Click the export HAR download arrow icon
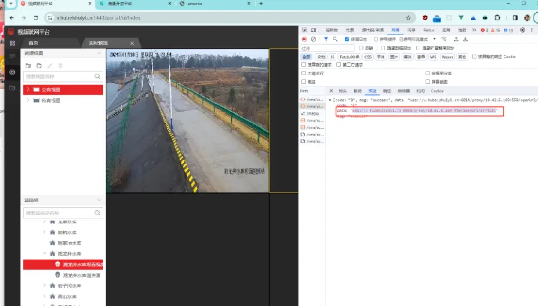 [x=465, y=39]
